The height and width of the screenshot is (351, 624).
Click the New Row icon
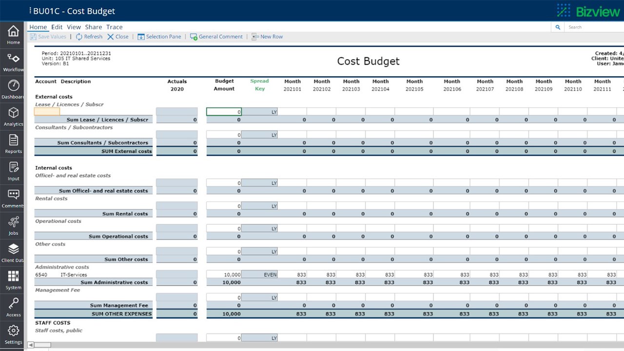coord(255,37)
